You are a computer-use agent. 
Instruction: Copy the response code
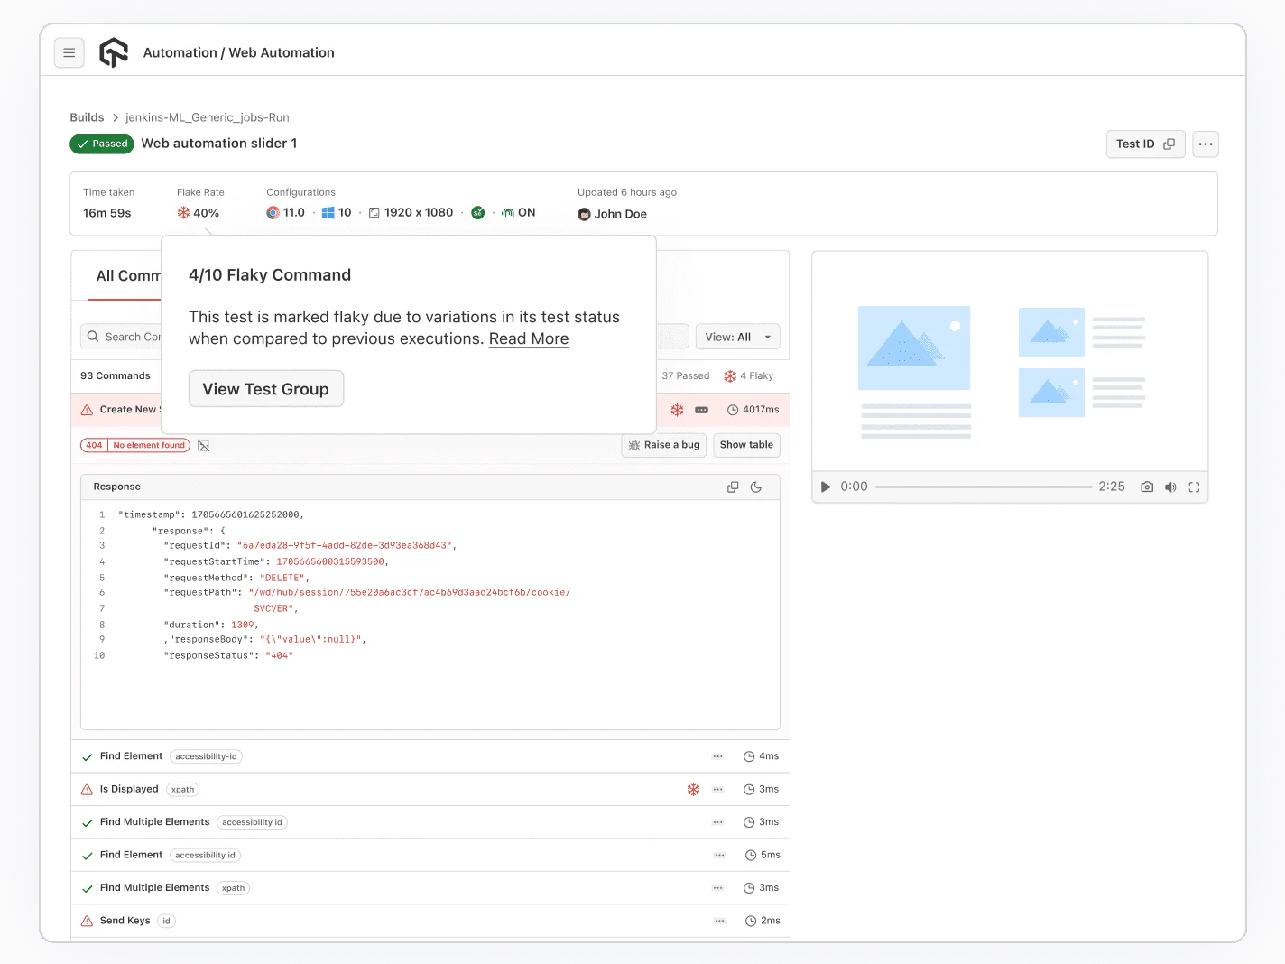click(x=733, y=487)
